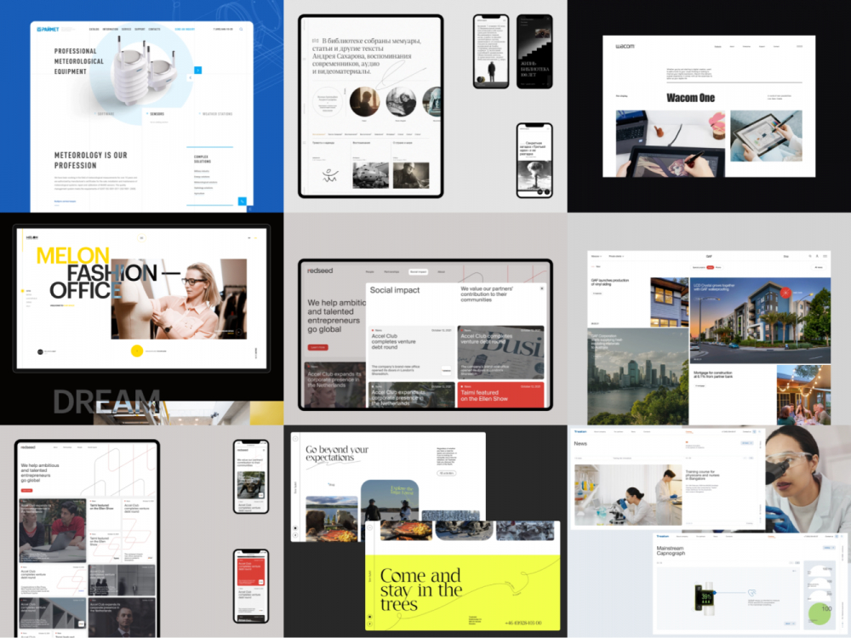Image resolution: width=851 pixels, height=638 pixels.
Task: Click the search icon in the Raimet header
Action: [242, 29]
